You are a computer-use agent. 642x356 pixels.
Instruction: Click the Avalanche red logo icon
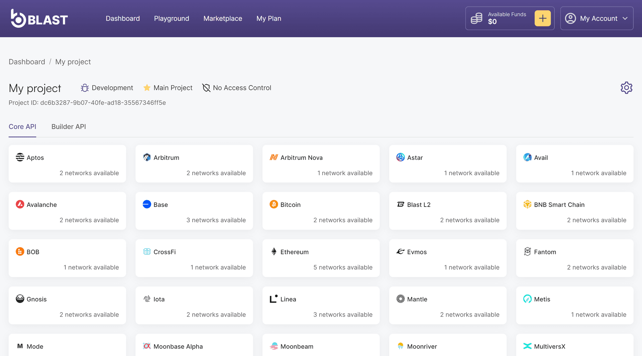point(20,204)
